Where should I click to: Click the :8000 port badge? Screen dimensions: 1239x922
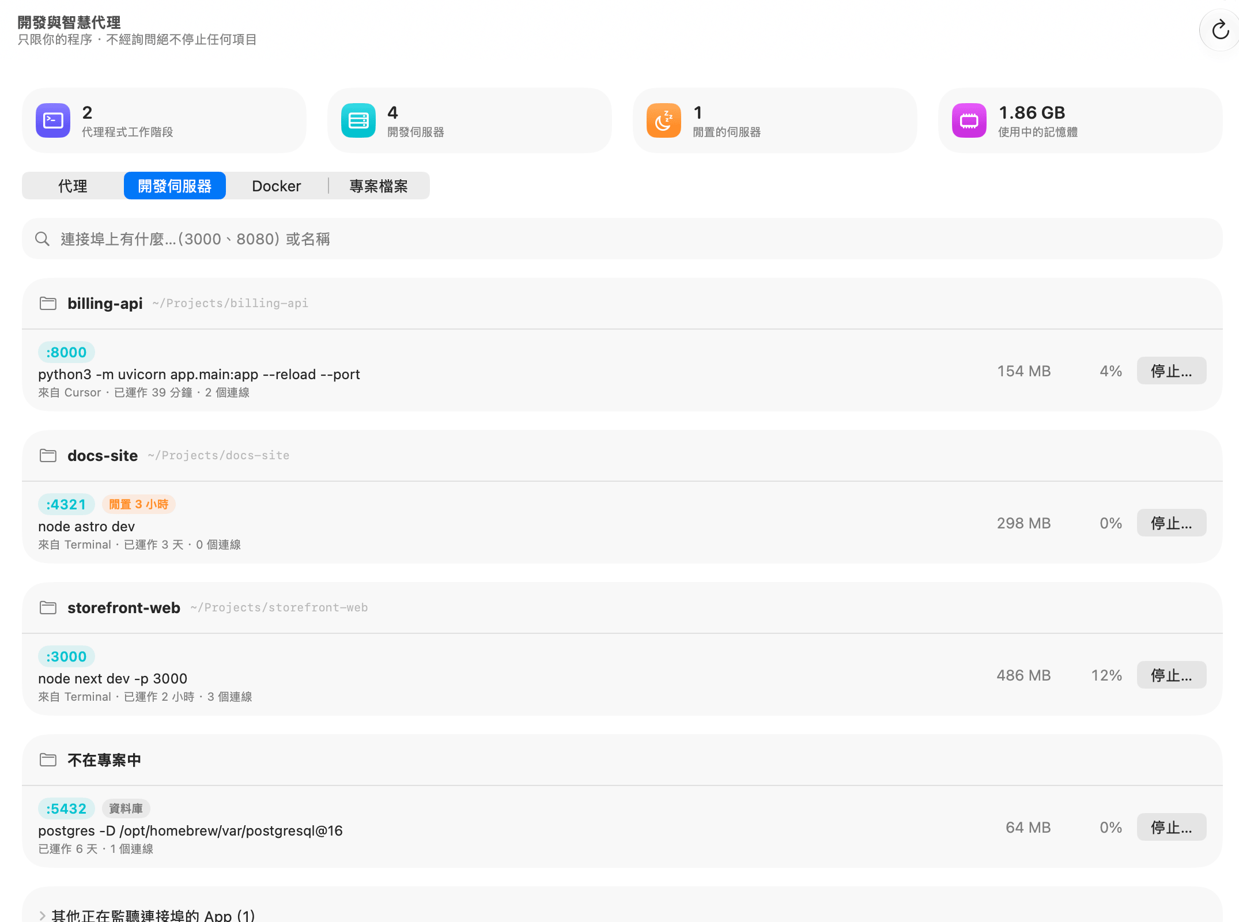point(66,352)
